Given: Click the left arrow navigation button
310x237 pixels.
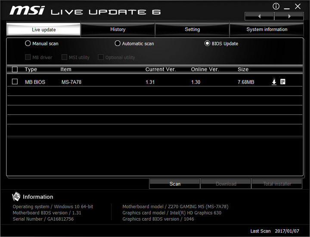Looking at the screenshot, I should point(259,16).
